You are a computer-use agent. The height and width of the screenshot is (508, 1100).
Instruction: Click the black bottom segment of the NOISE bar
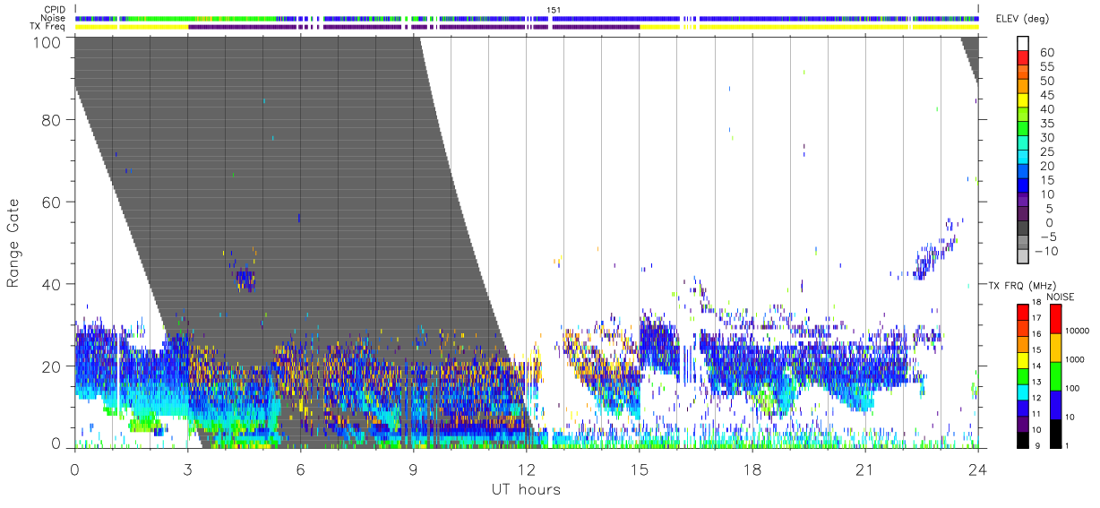(x=1055, y=433)
